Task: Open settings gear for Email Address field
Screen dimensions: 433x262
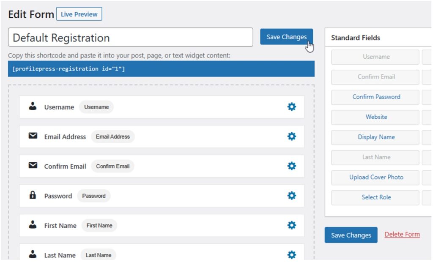Action: [x=292, y=136]
